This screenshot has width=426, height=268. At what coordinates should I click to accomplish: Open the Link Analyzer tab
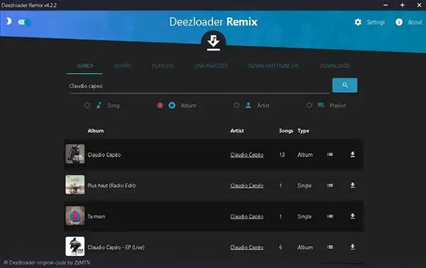(x=211, y=66)
